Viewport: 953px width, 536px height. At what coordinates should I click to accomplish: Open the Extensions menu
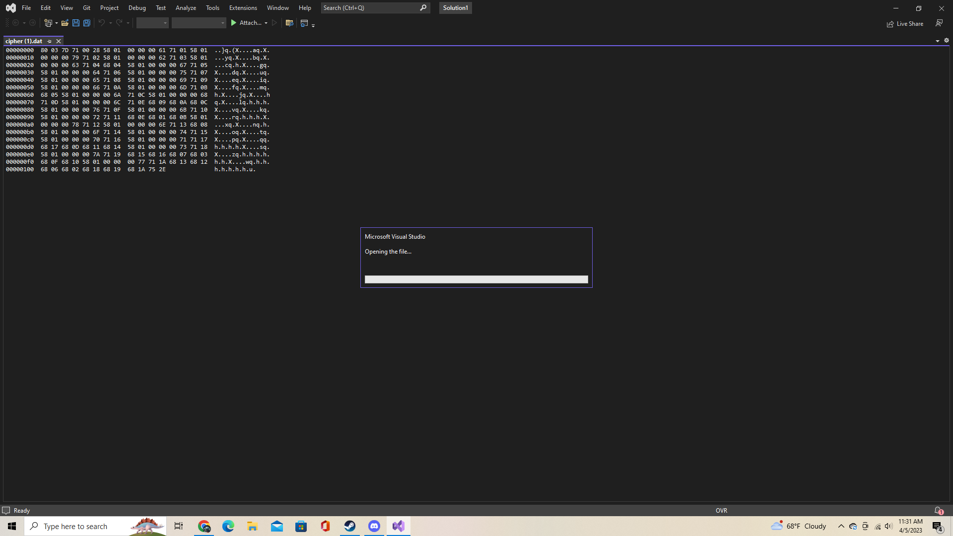tap(243, 8)
